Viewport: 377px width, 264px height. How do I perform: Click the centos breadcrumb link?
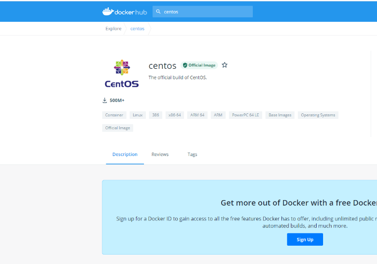[x=137, y=29]
